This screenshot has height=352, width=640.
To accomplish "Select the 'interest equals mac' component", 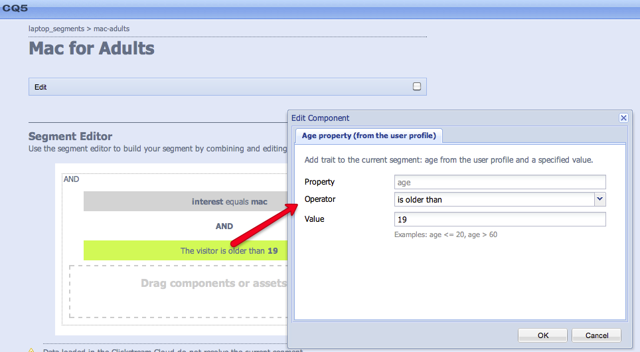I will [x=186, y=201].
